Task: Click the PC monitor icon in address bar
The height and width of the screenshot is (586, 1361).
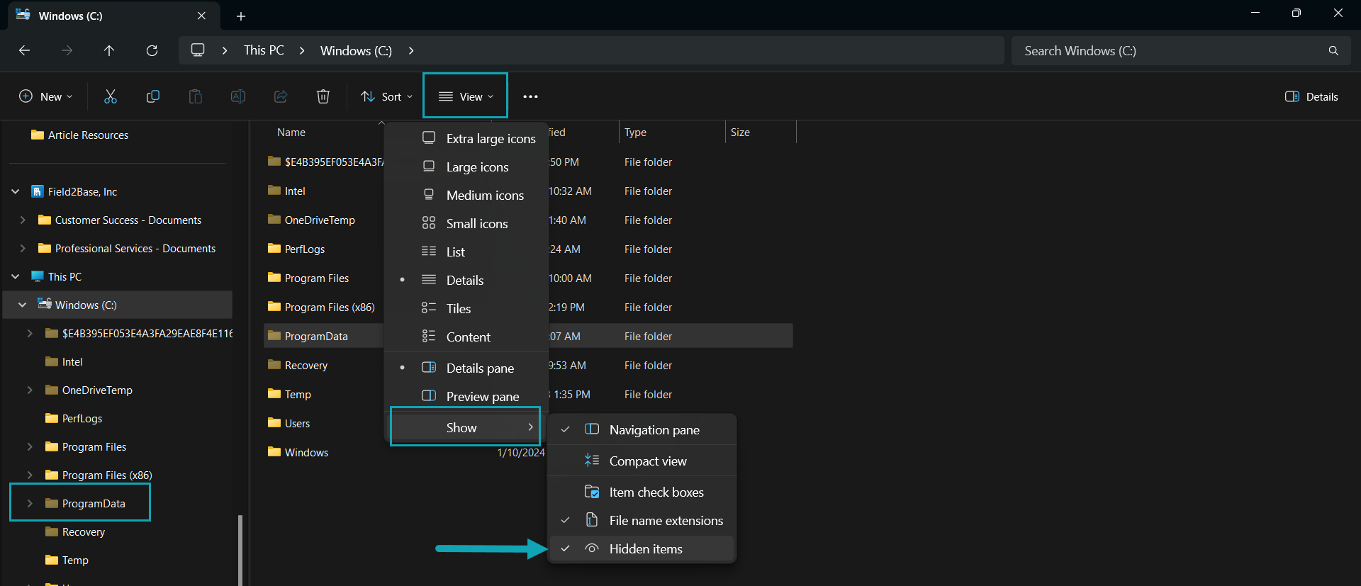Action: tap(198, 50)
